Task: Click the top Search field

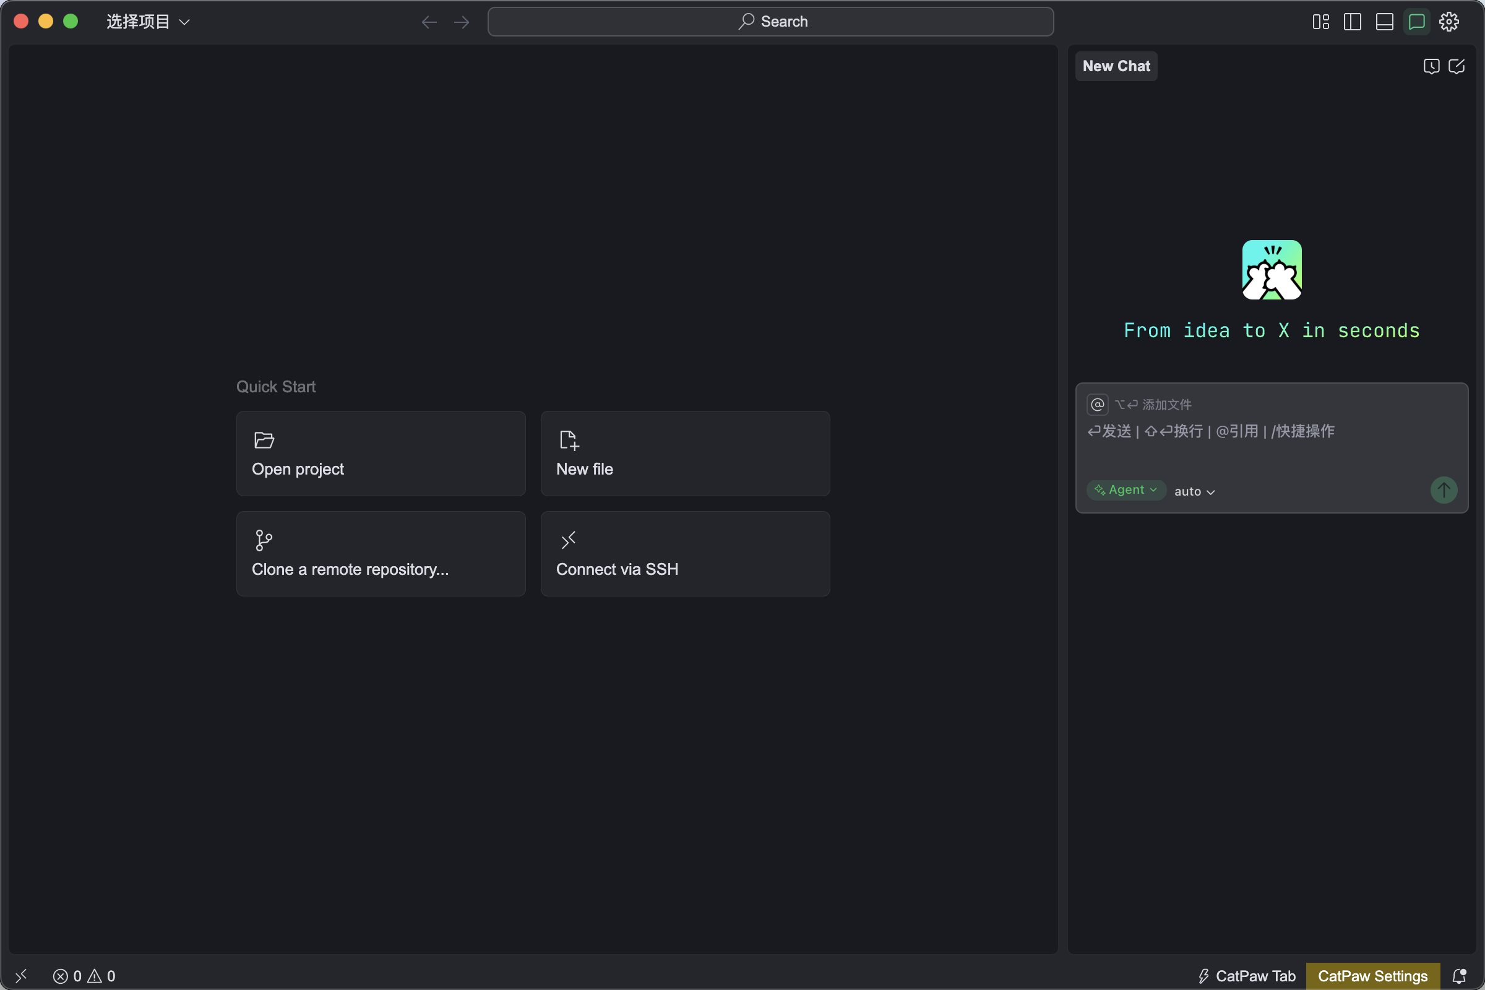Action: pos(770,22)
